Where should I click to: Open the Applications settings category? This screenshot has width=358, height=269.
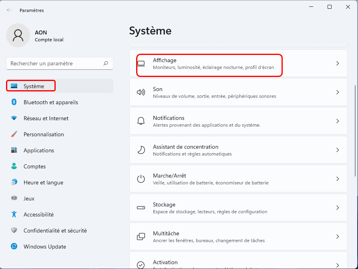[38, 150]
